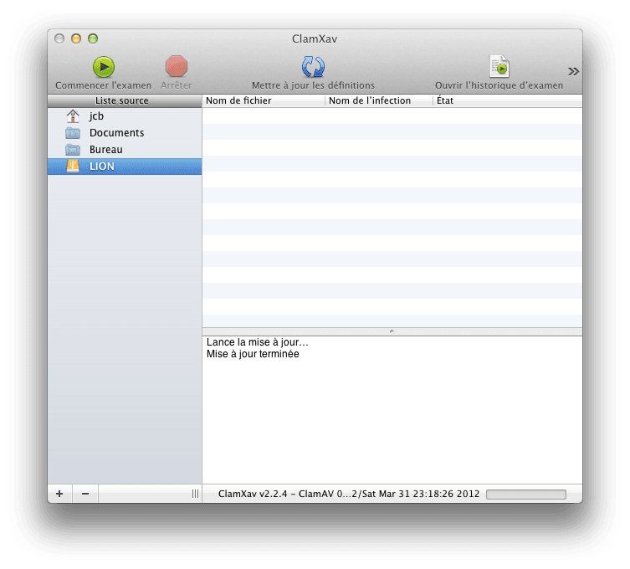The width and height of the screenshot is (630, 569).
Task: Select Documents in the source list
Action: [x=116, y=133]
